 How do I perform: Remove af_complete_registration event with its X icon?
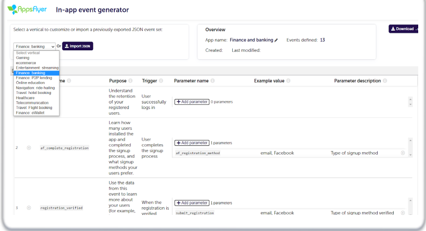(x=29, y=147)
